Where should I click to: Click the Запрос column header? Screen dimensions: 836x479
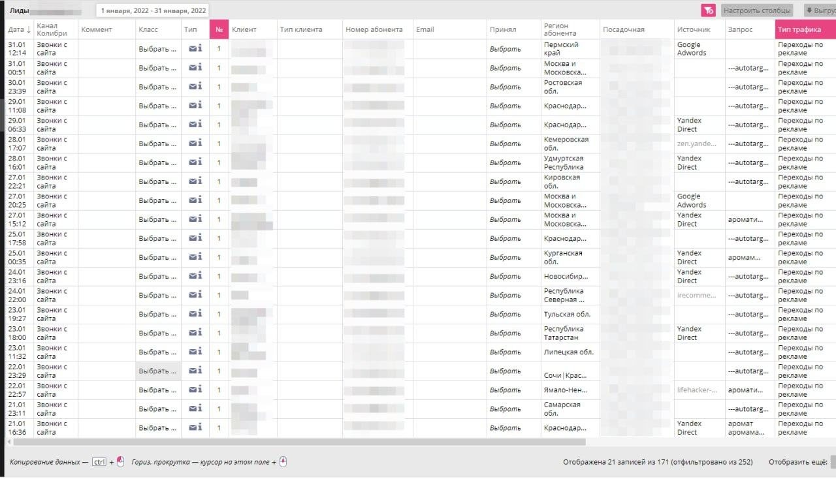tap(750, 29)
